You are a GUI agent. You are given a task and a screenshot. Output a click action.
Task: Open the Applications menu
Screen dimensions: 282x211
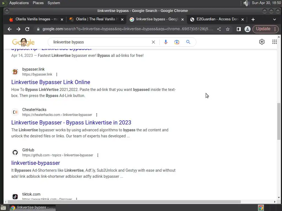click(x=19, y=3)
